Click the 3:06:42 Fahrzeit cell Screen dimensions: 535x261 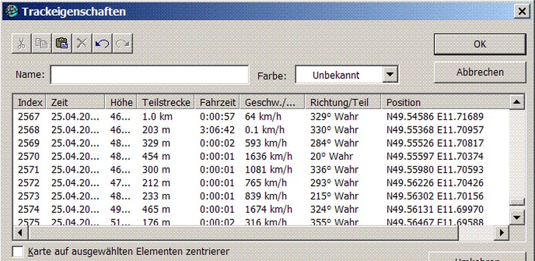tap(217, 130)
